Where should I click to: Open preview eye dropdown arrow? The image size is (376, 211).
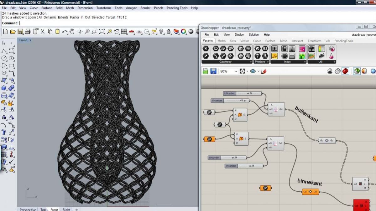click(258, 72)
